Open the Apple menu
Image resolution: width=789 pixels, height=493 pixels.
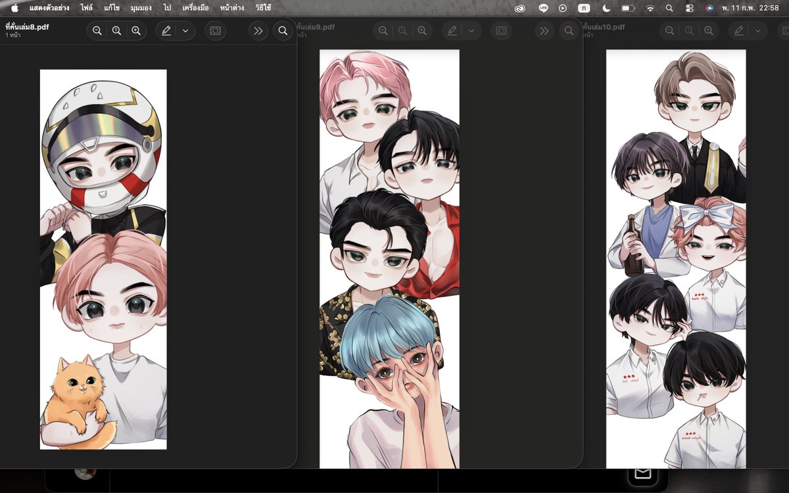[14, 8]
